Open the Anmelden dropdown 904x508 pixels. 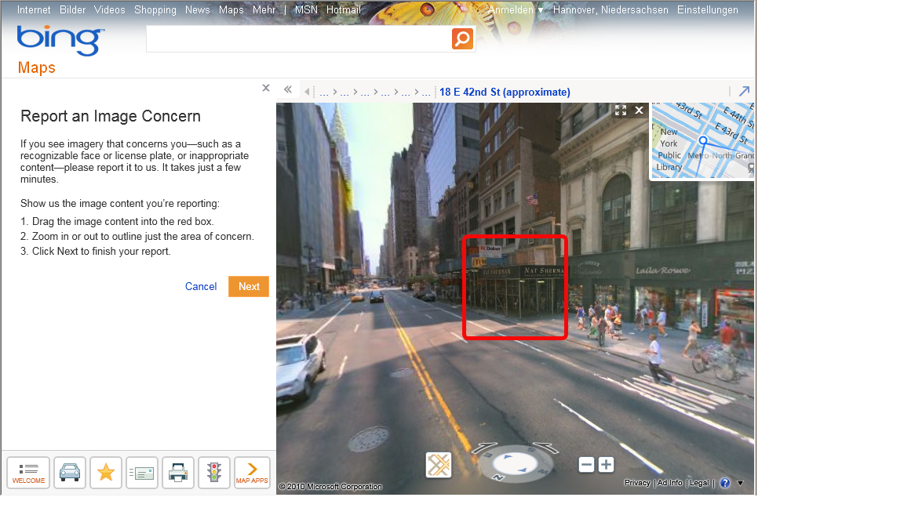[516, 9]
